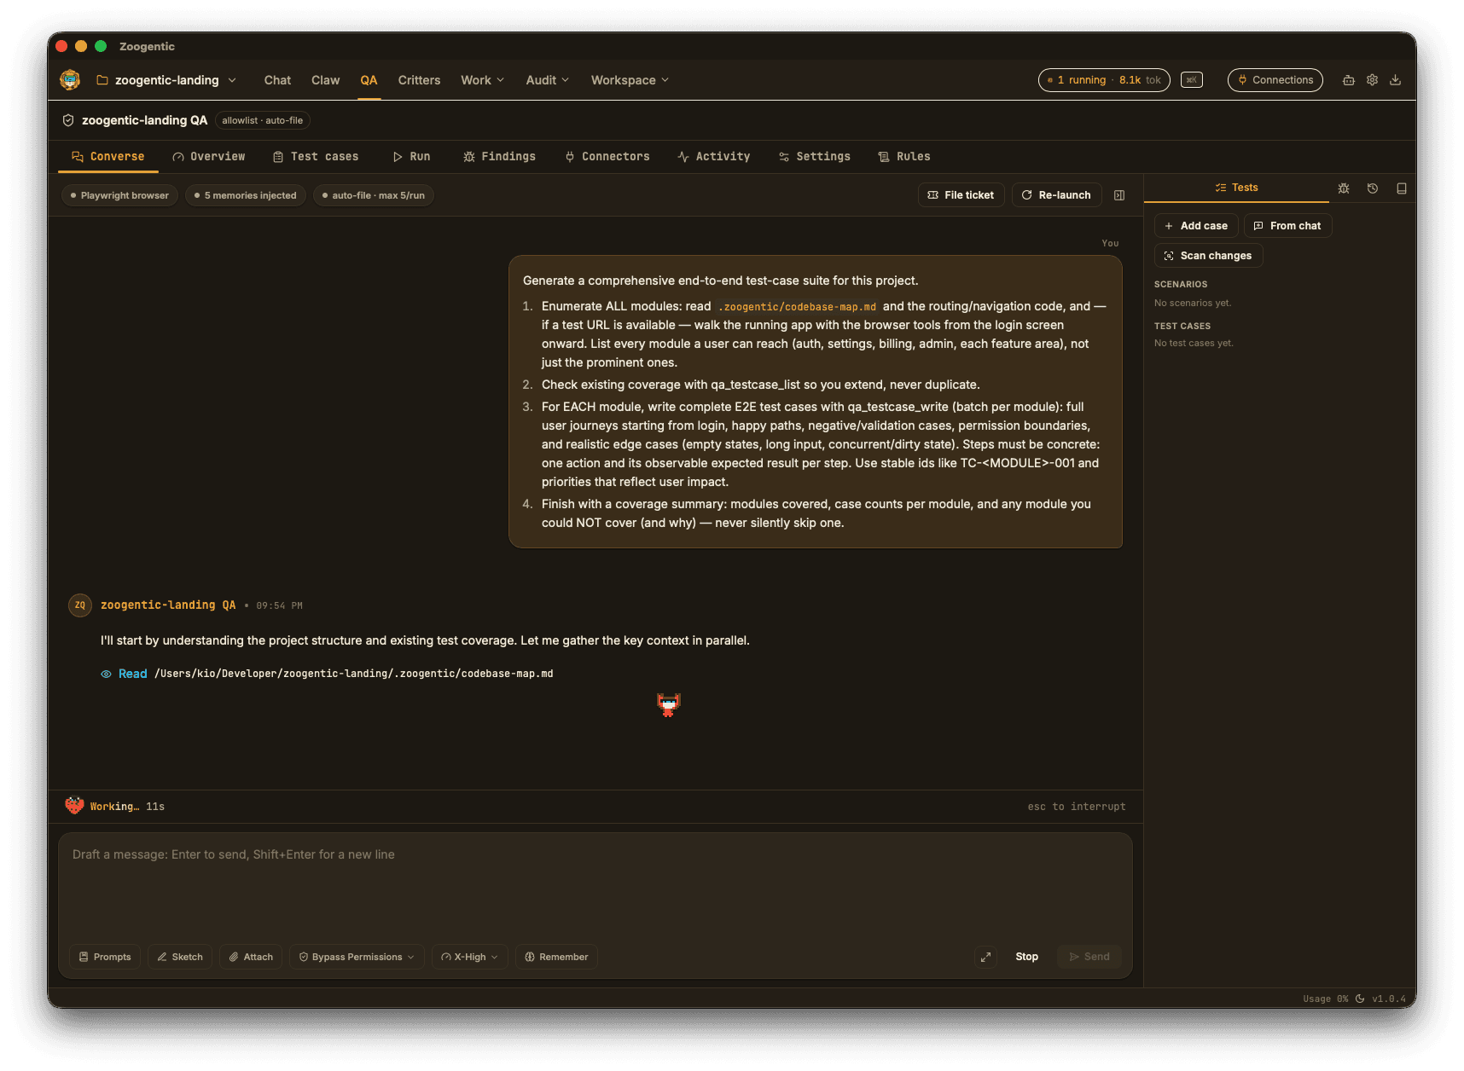Image resolution: width=1464 pixels, height=1071 pixels.
Task: Click Scan changes button
Action: (1208, 256)
